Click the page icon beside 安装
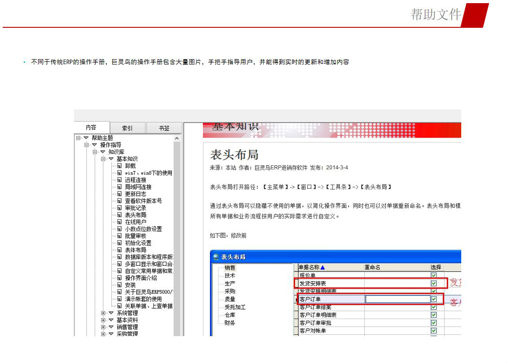The height and width of the screenshot is (363, 507). (120, 285)
